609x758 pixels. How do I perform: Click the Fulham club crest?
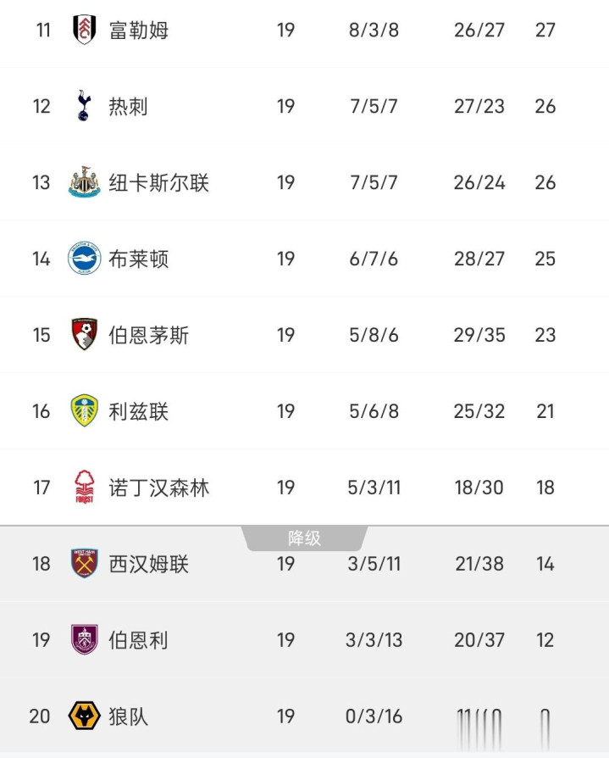click(x=85, y=30)
